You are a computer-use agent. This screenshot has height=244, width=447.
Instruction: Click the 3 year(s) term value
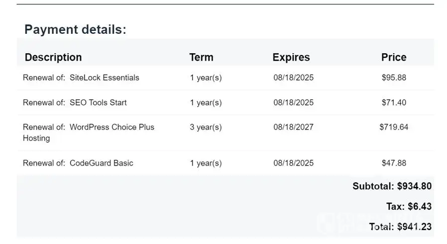point(206,127)
